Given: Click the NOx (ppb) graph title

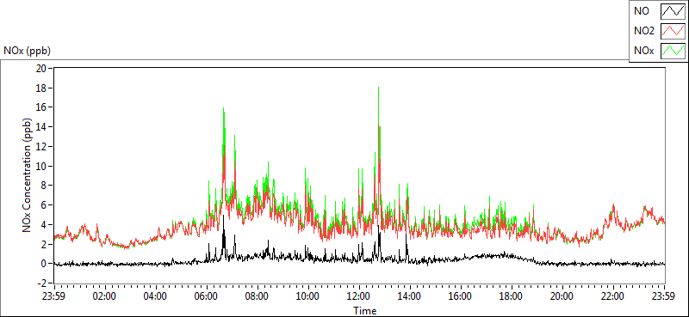Looking at the screenshot, I should (27, 51).
